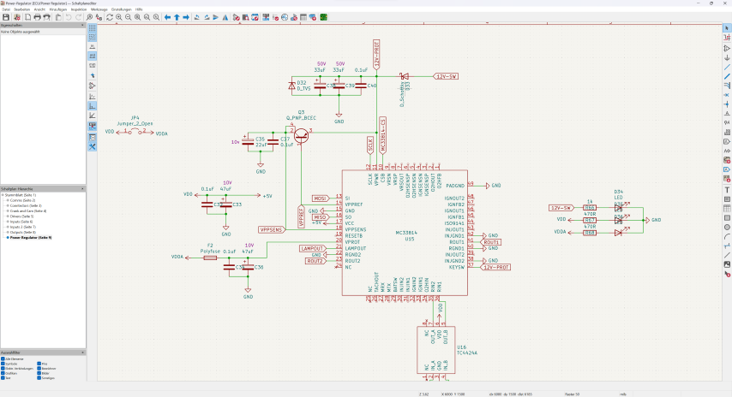732x397 pixels.
Task: Collapse the Stammblatt (Seite 1) tree node
Action: [3, 195]
